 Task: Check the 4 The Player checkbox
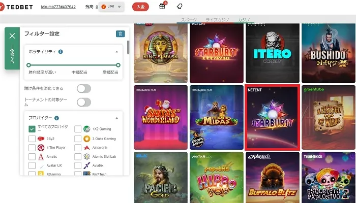[x=32, y=148]
